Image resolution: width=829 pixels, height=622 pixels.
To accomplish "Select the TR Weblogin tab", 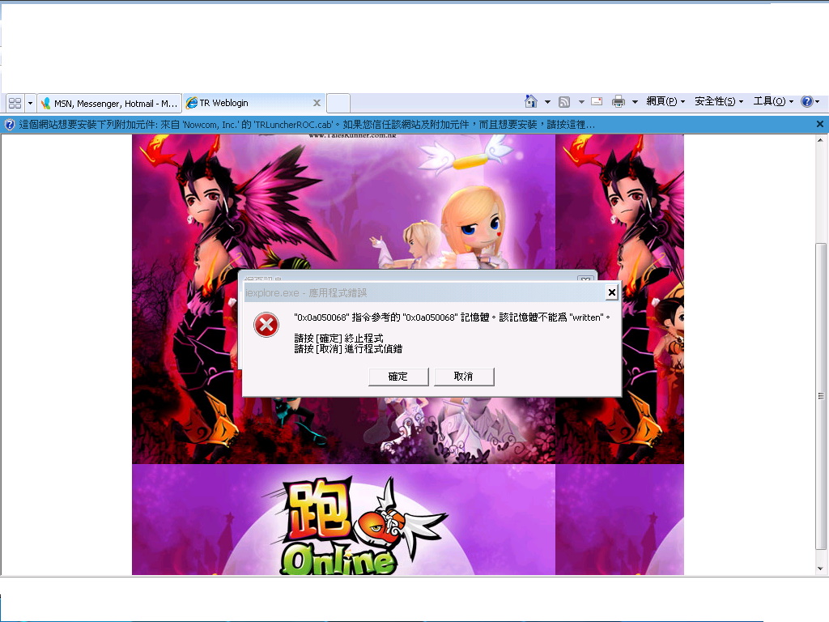I will [253, 103].
